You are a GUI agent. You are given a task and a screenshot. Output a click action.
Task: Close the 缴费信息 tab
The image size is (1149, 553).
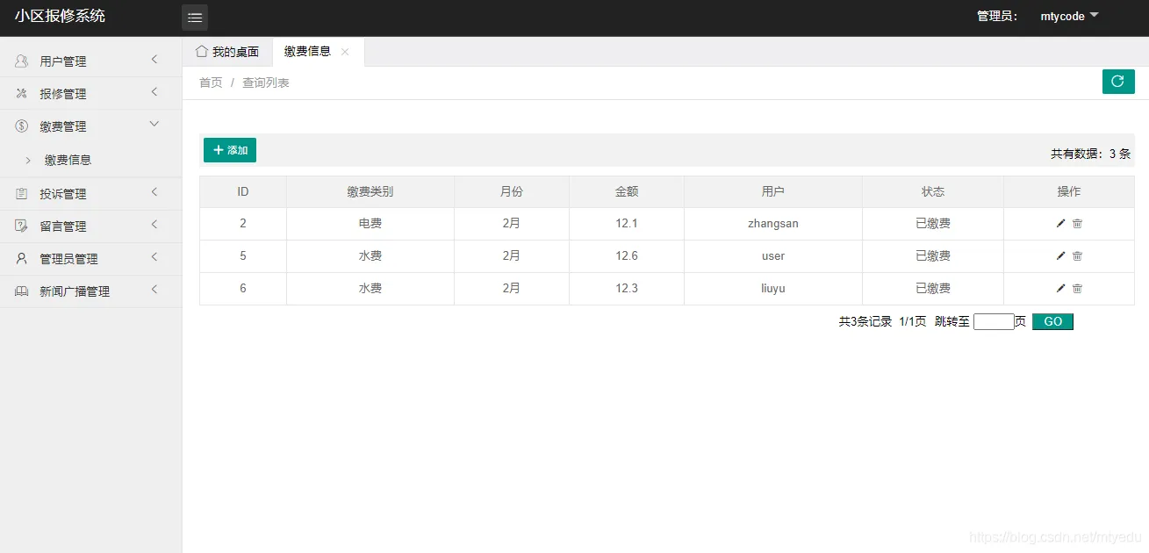click(x=345, y=52)
